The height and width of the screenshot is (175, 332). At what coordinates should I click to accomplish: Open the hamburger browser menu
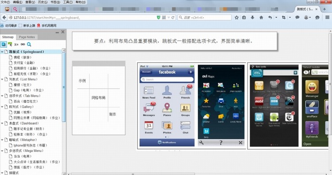tap(327, 18)
